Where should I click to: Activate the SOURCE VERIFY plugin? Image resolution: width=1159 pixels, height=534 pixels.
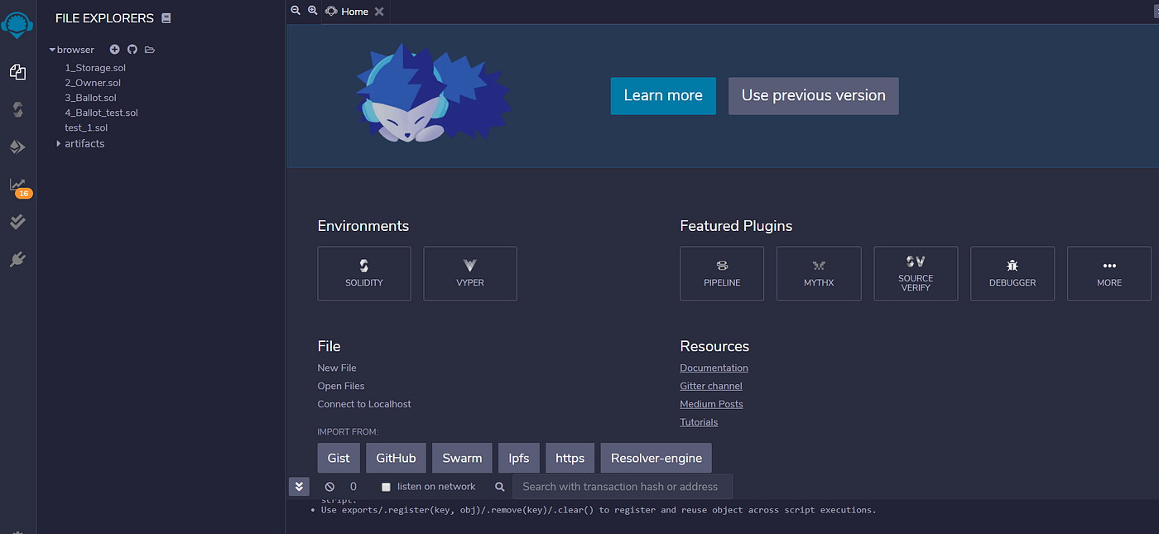tap(916, 273)
